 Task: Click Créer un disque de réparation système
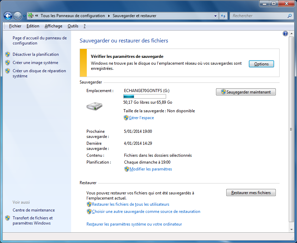[39, 73]
